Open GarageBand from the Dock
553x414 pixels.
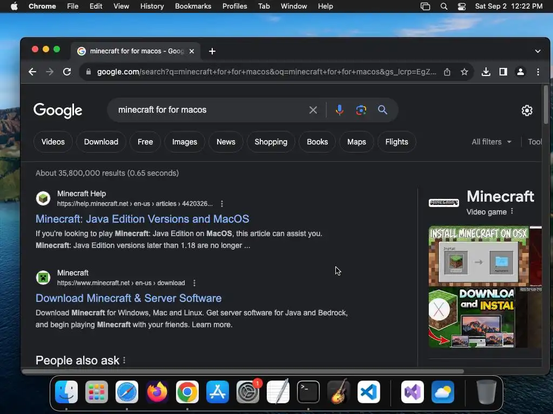(339, 392)
